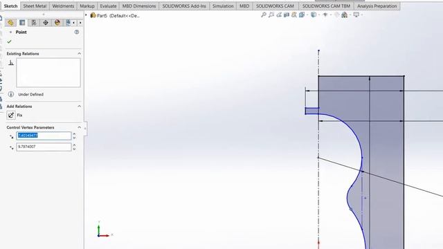
Task: Switch to the Simulation tab
Action: coord(223,6)
